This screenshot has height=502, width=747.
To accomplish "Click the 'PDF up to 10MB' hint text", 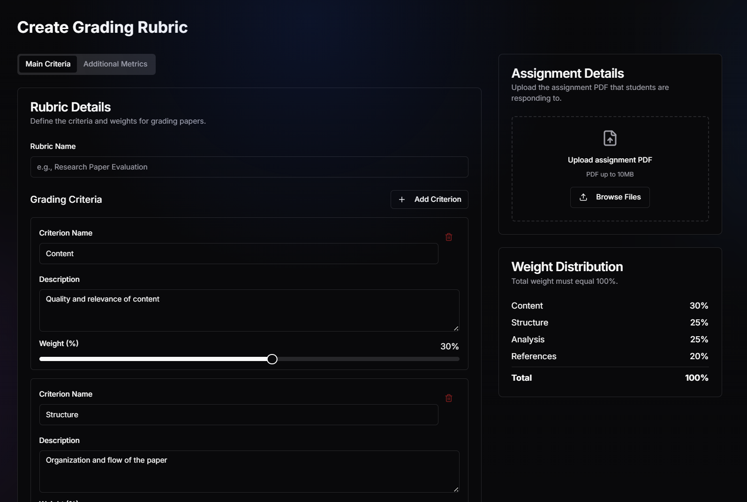I will point(610,174).
